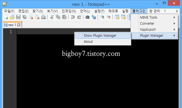Open the 보기(V) menu

point(52,11)
